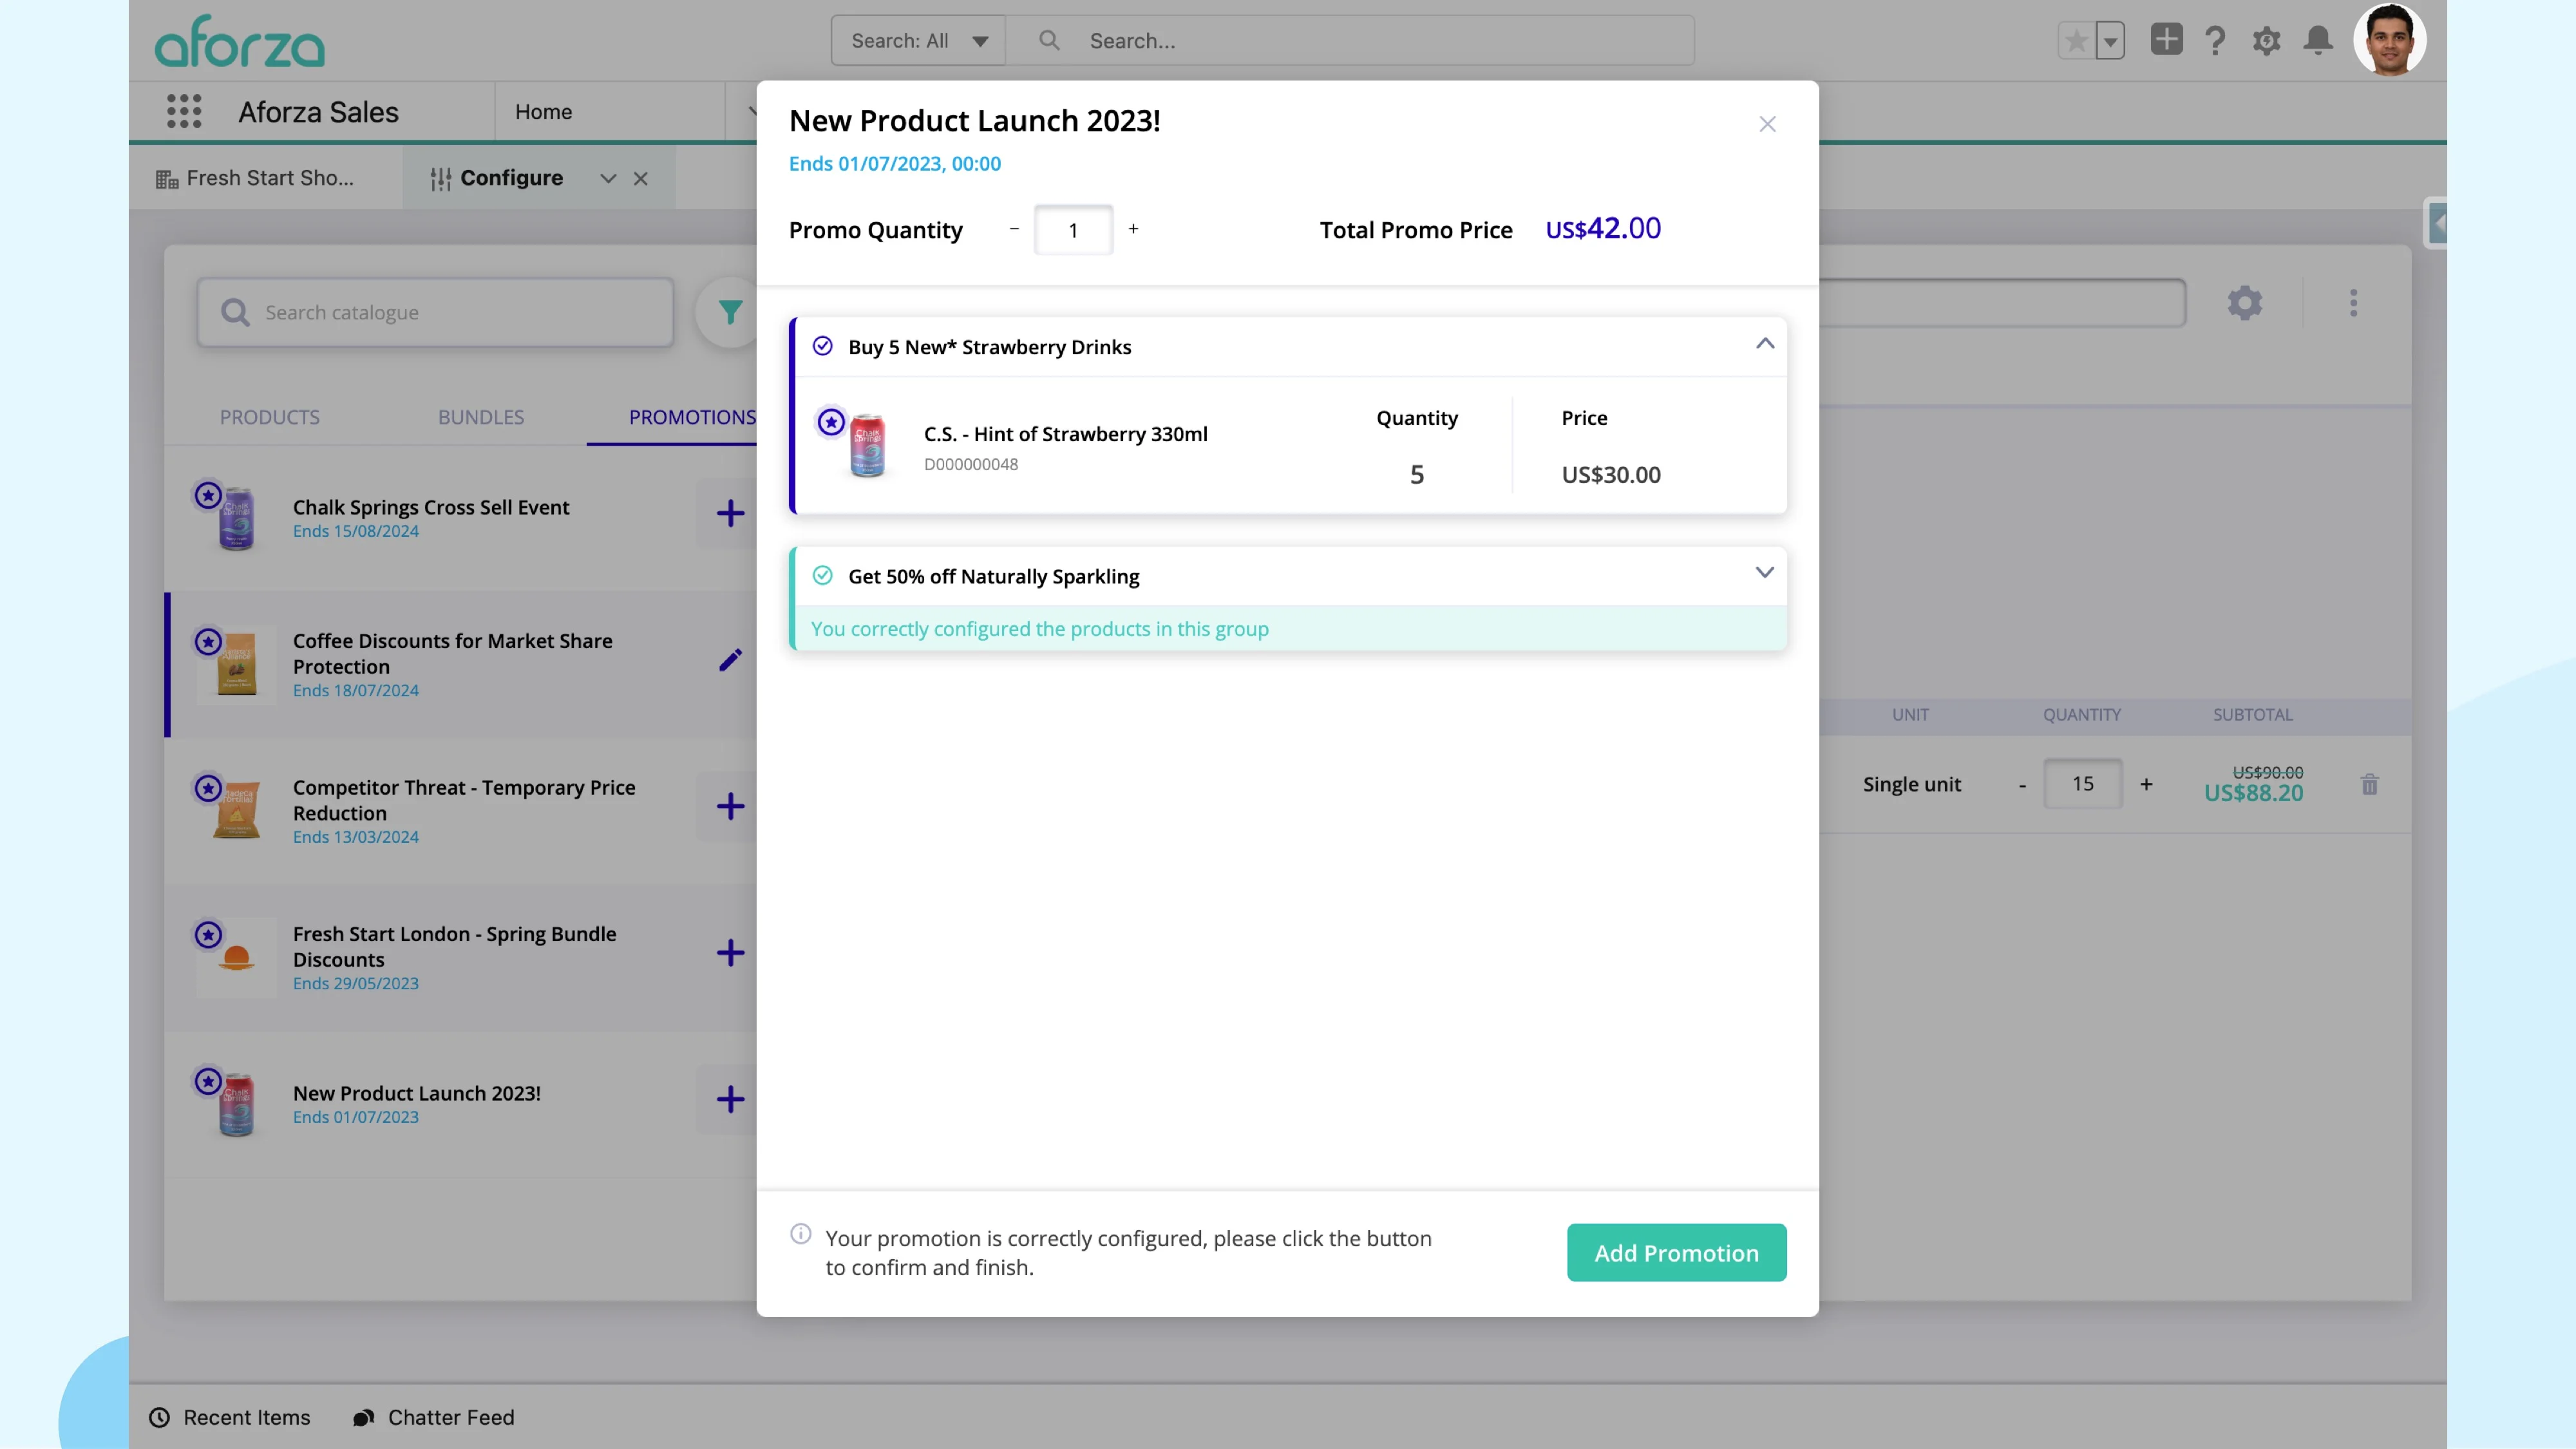Click the C.S. - Hint of Strawberry 330ml name
The height and width of the screenshot is (1449, 2576).
(x=1065, y=434)
